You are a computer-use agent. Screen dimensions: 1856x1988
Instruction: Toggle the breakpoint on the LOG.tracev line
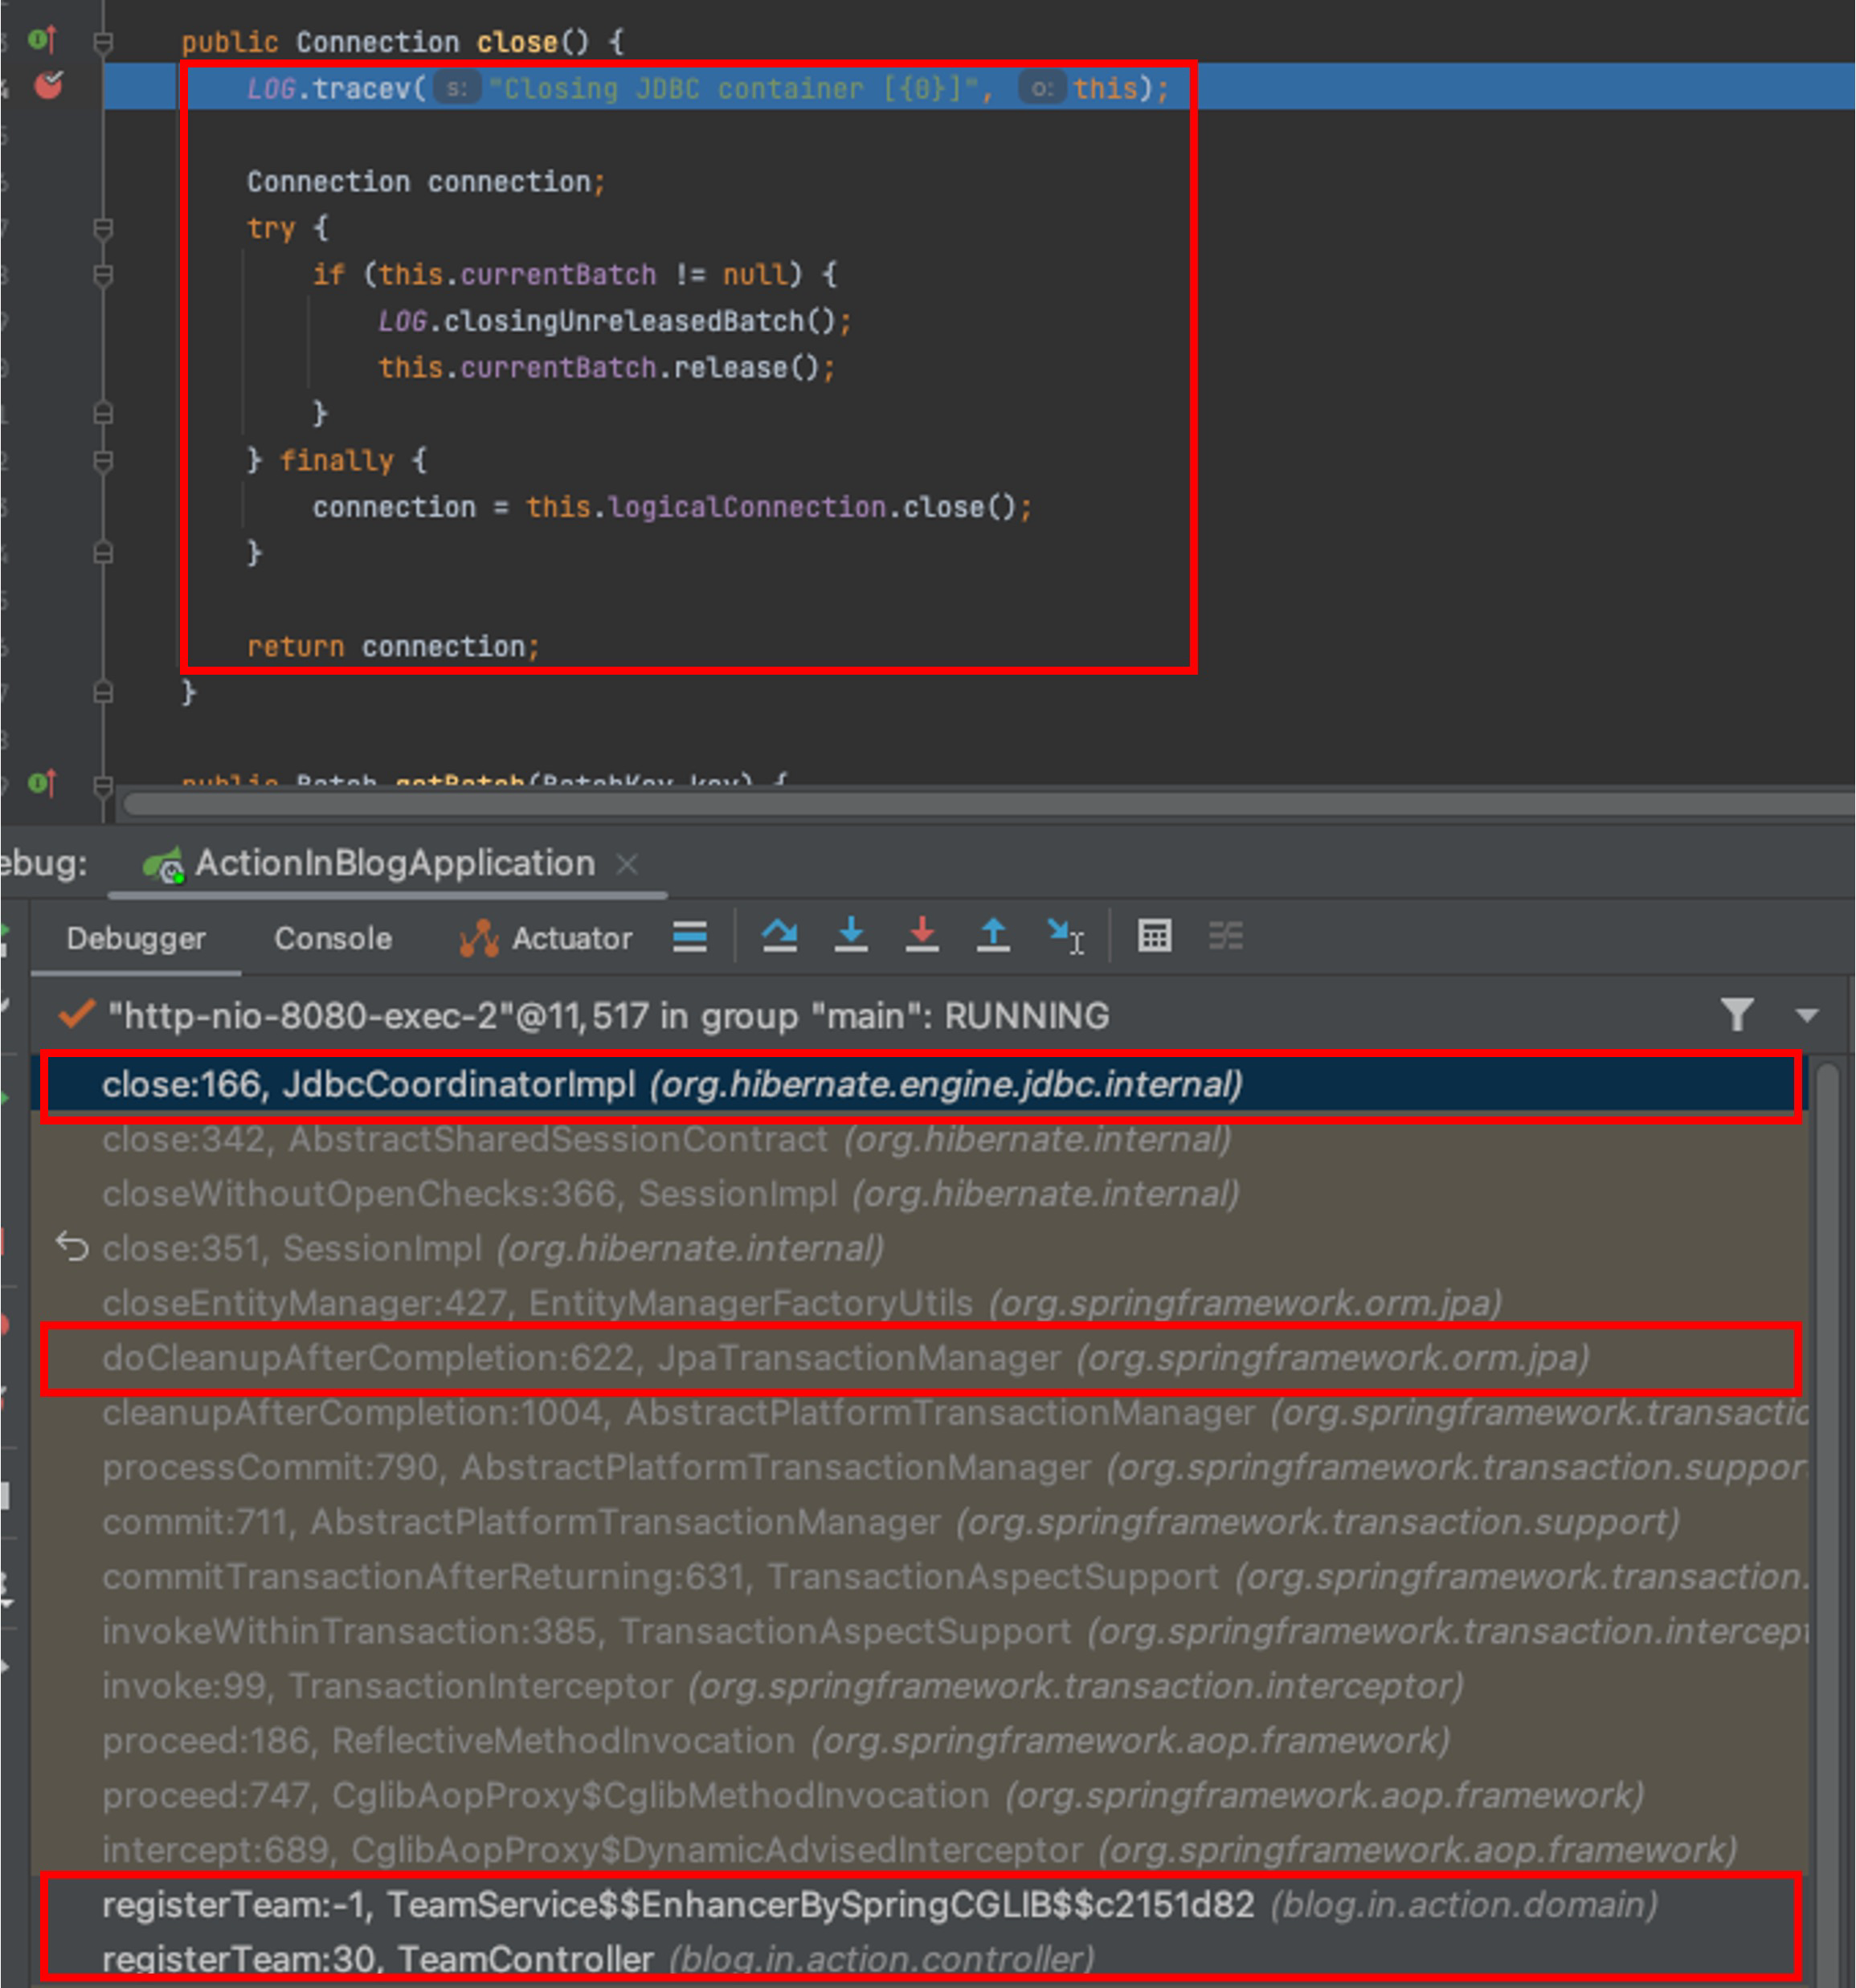pos(48,86)
